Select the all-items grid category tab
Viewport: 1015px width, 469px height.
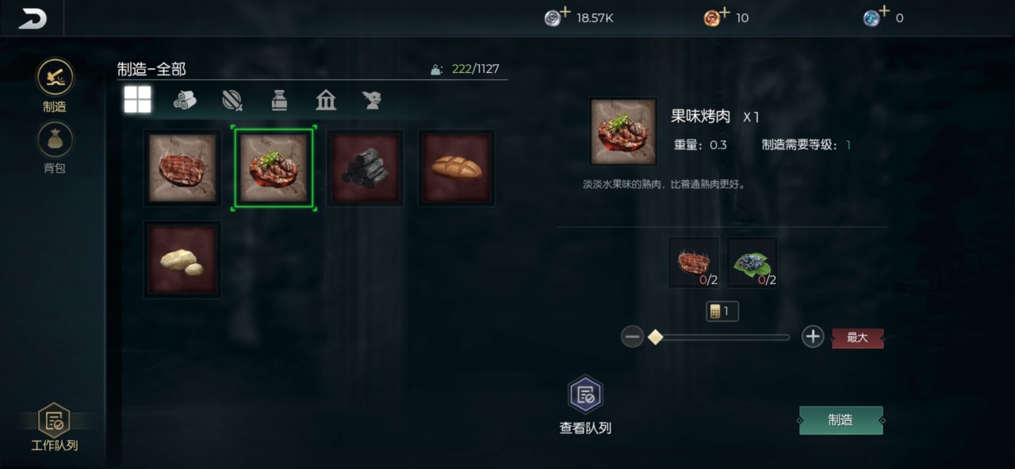[x=137, y=100]
